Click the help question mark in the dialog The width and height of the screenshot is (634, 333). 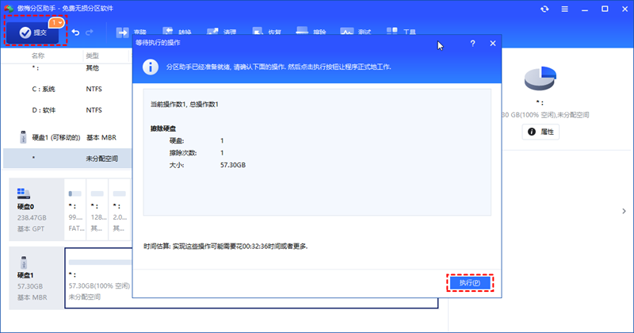pos(472,44)
